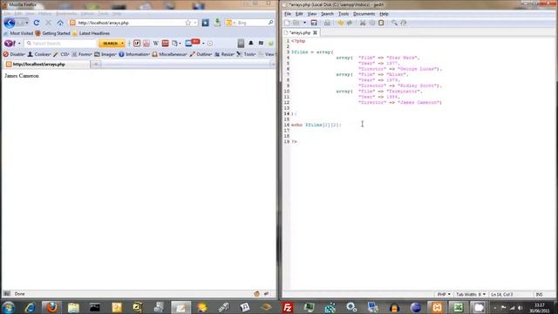Open FileZilla from the taskbar
This screenshot has width=558, height=314.
point(287,307)
